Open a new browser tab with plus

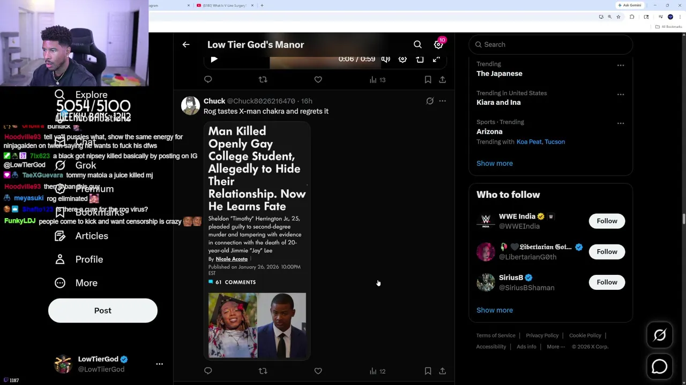(x=262, y=5)
